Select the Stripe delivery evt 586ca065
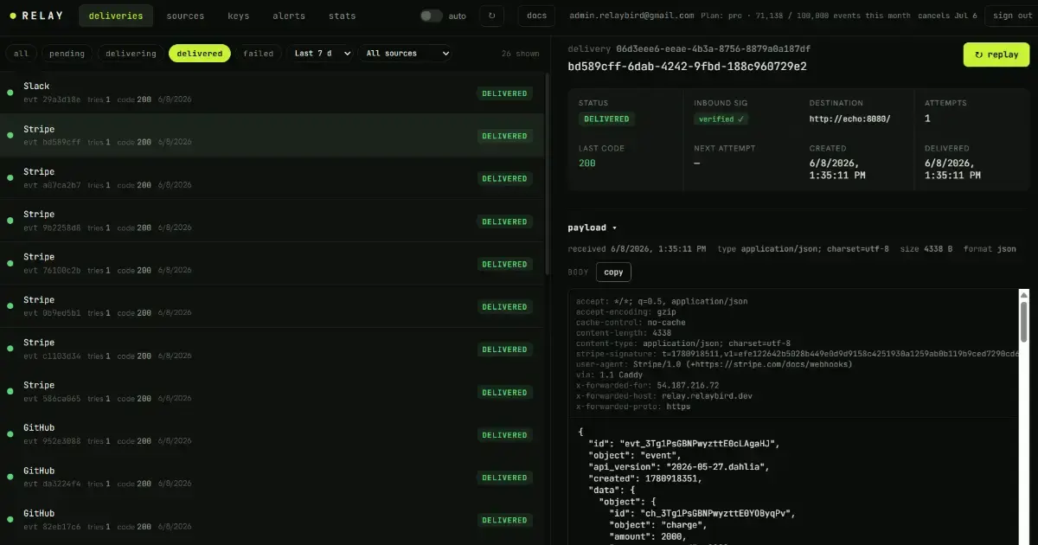Screen dimensions: 1038x545 coord(272,392)
